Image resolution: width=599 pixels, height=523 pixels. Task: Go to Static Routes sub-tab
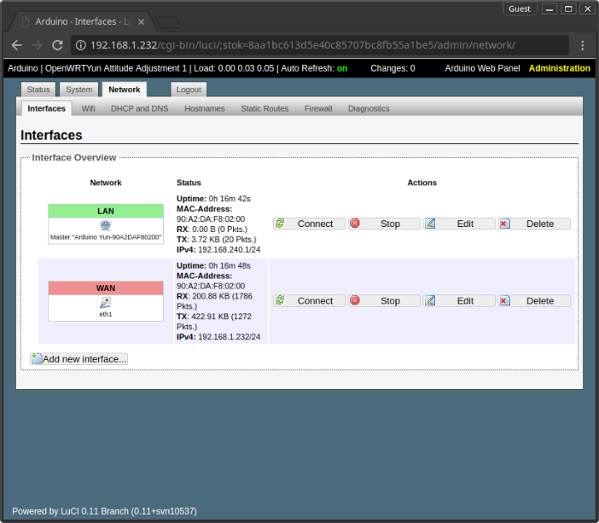265,108
